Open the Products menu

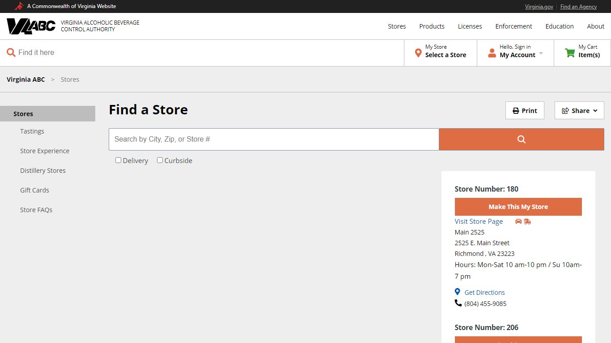pyautogui.click(x=432, y=26)
